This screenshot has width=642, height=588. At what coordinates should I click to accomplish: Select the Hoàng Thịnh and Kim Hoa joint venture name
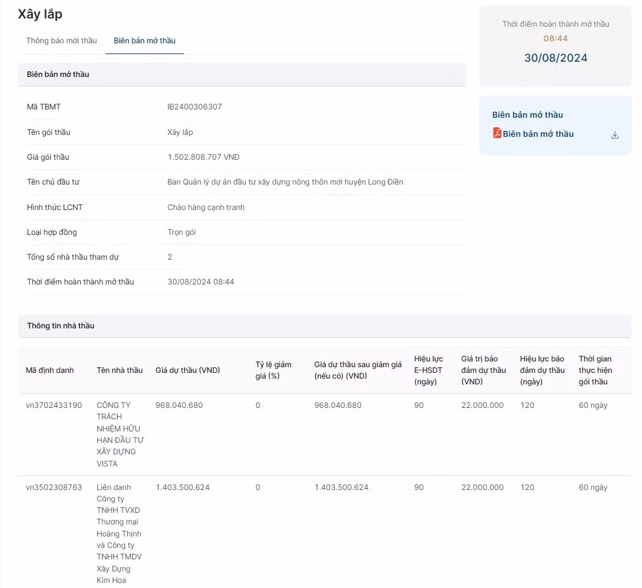pyautogui.click(x=120, y=533)
